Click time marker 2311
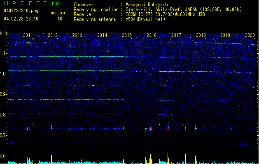Image resolution: width=259 pixels, height=164 pixels. 28,35
